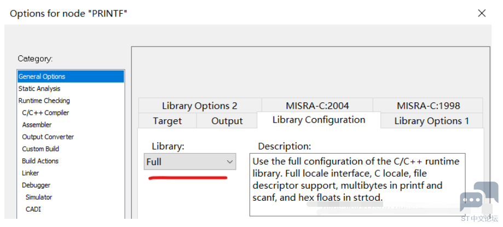Choose Debugger in the category list
Viewport: 503px width, 227px height.
(x=35, y=185)
